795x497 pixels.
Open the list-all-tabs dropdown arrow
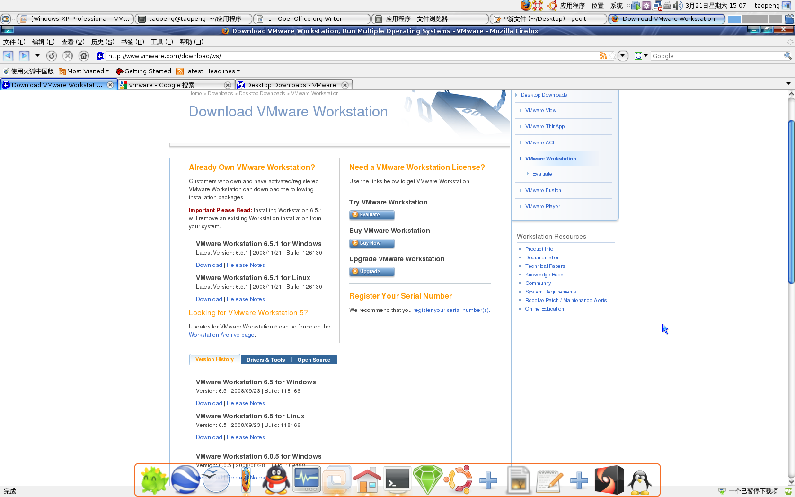coord(788,84)
